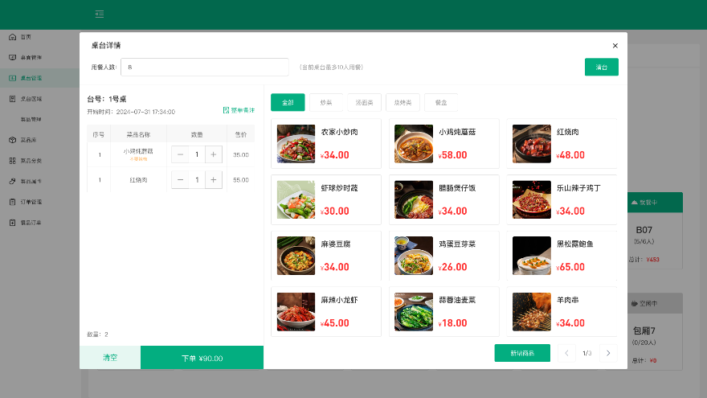Click quantity field for 红烧肉 row

click(x=197, y=180)
